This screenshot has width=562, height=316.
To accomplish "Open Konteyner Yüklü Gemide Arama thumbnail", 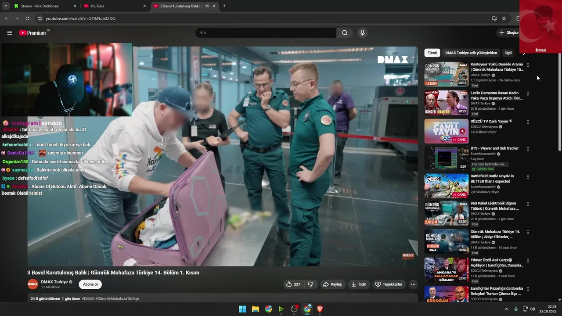I will [446, 74].
